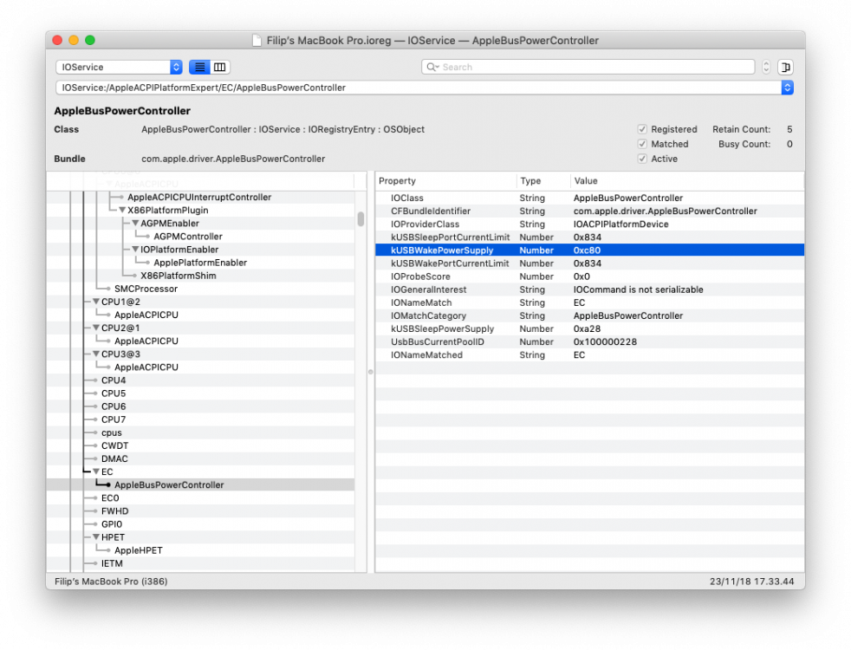Image resolution: width=851 pixels, height=650 pixels.
Task: Select the IOGeneralInterest property row
Action: [589, 289]
